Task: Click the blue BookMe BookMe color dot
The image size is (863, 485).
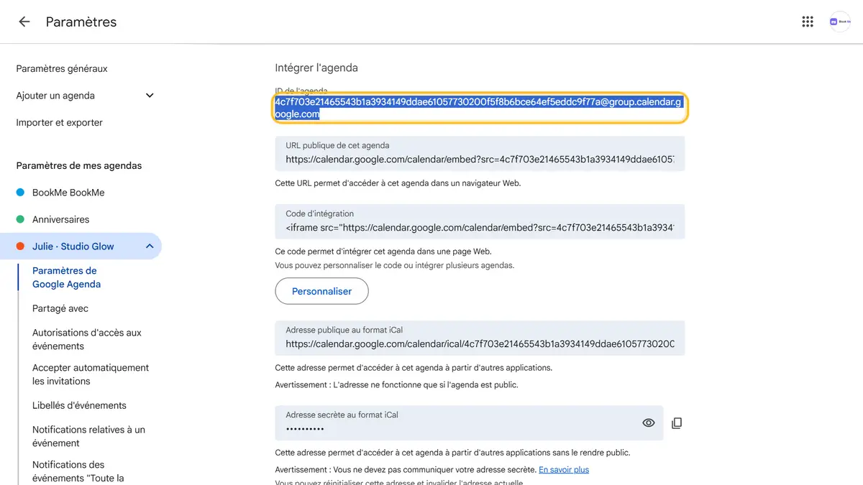Action: pyautogui.click(x=21, y=193)
